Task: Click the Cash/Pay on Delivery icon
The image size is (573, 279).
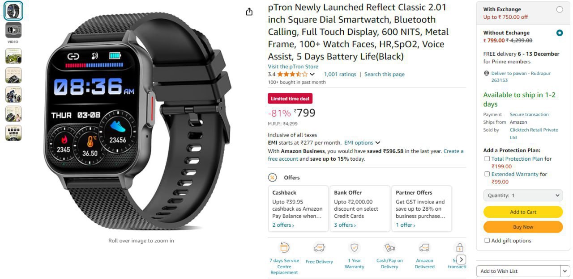Action: 389,248
